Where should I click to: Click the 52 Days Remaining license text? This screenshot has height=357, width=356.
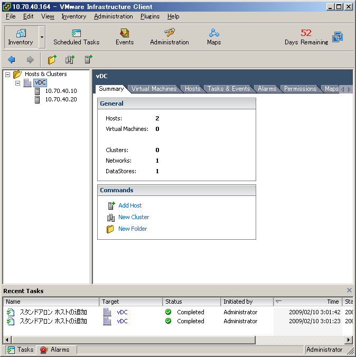[x=306, y=37]
